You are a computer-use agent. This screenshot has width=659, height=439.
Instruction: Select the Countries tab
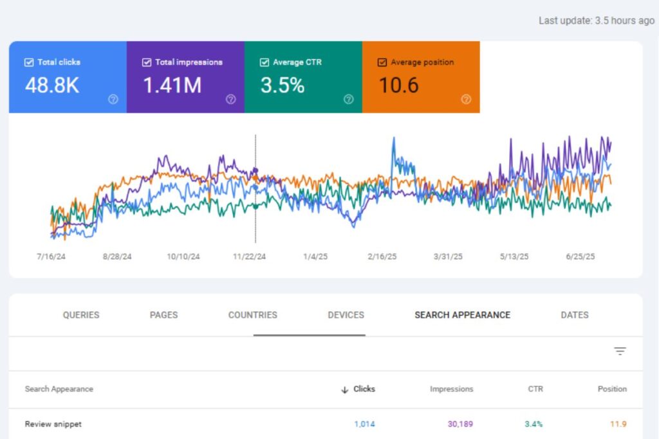[x=252, y=315]
